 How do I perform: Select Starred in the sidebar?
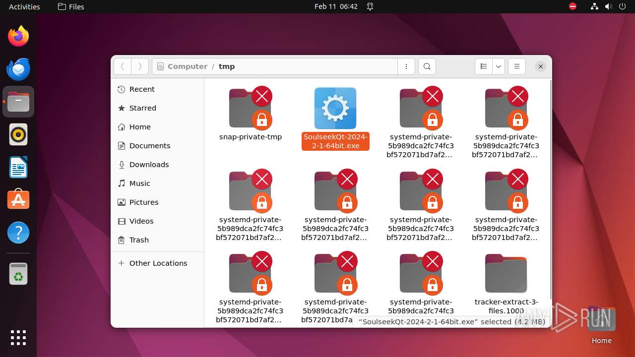coord(157,108)
